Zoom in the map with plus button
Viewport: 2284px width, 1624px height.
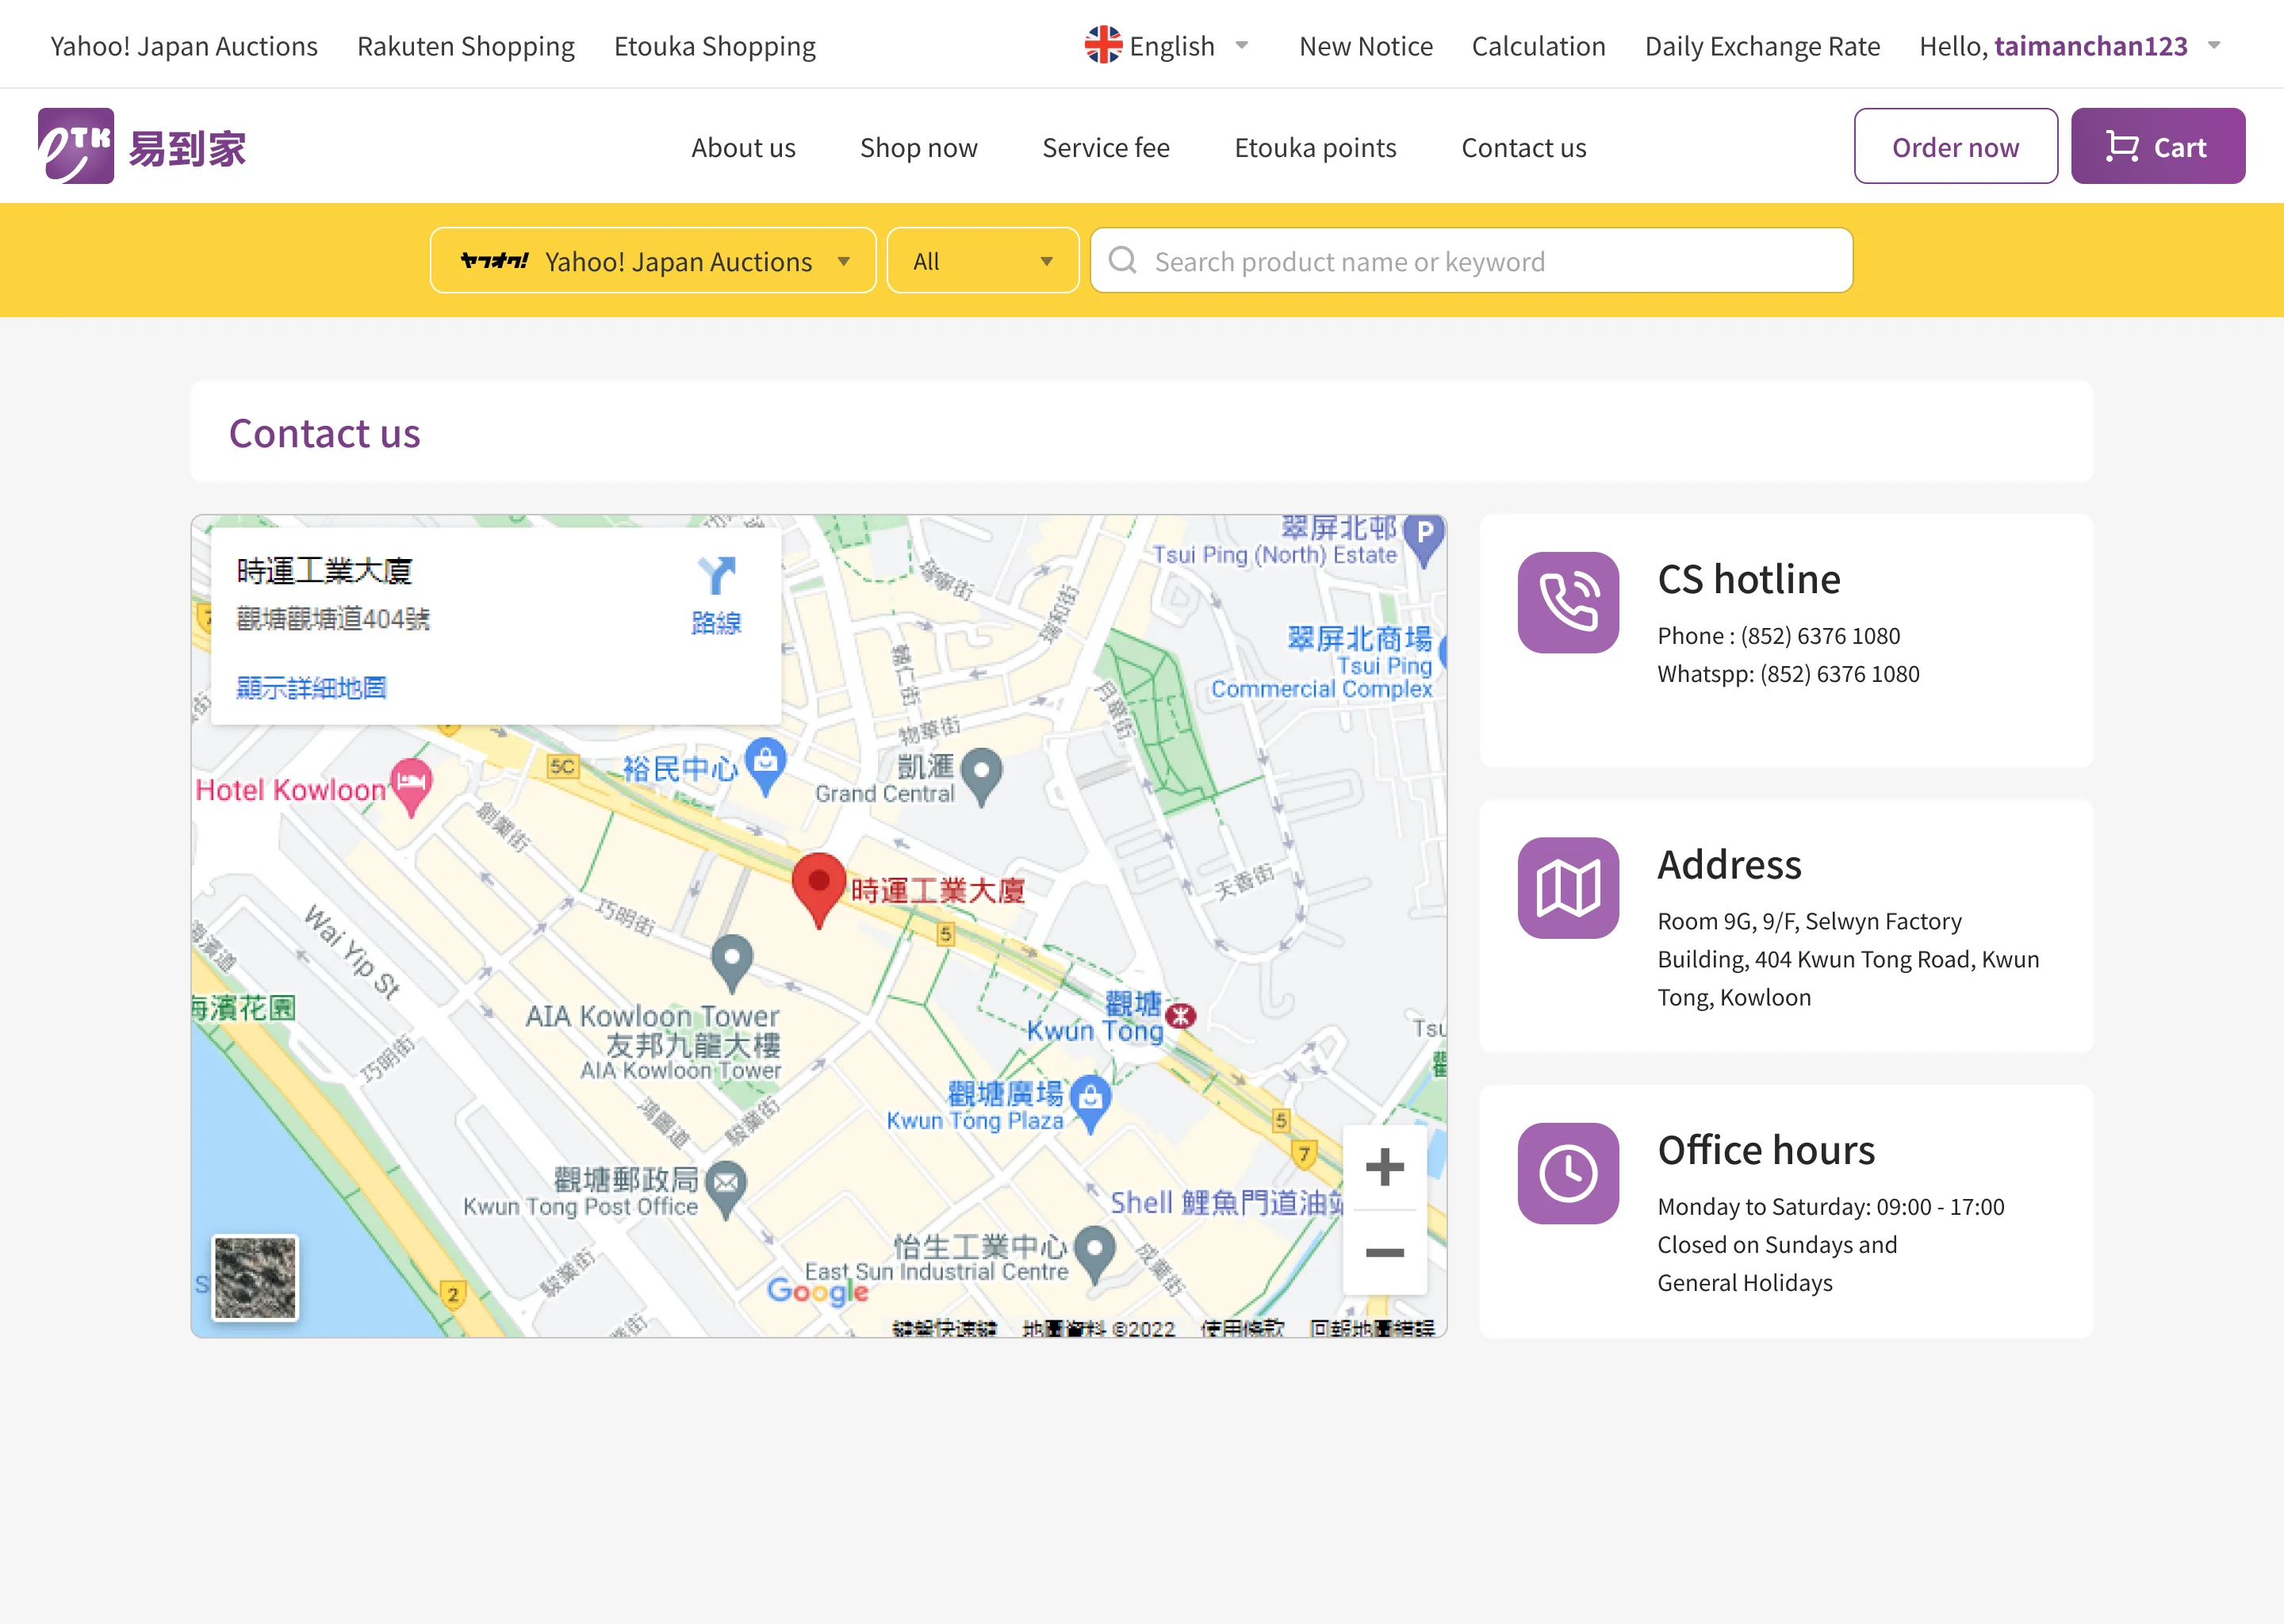coord(1384,1167)
